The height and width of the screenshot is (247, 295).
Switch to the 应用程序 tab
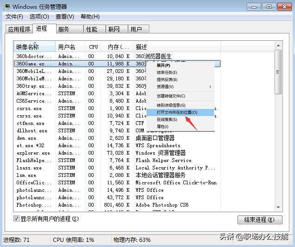coord(19,29)
